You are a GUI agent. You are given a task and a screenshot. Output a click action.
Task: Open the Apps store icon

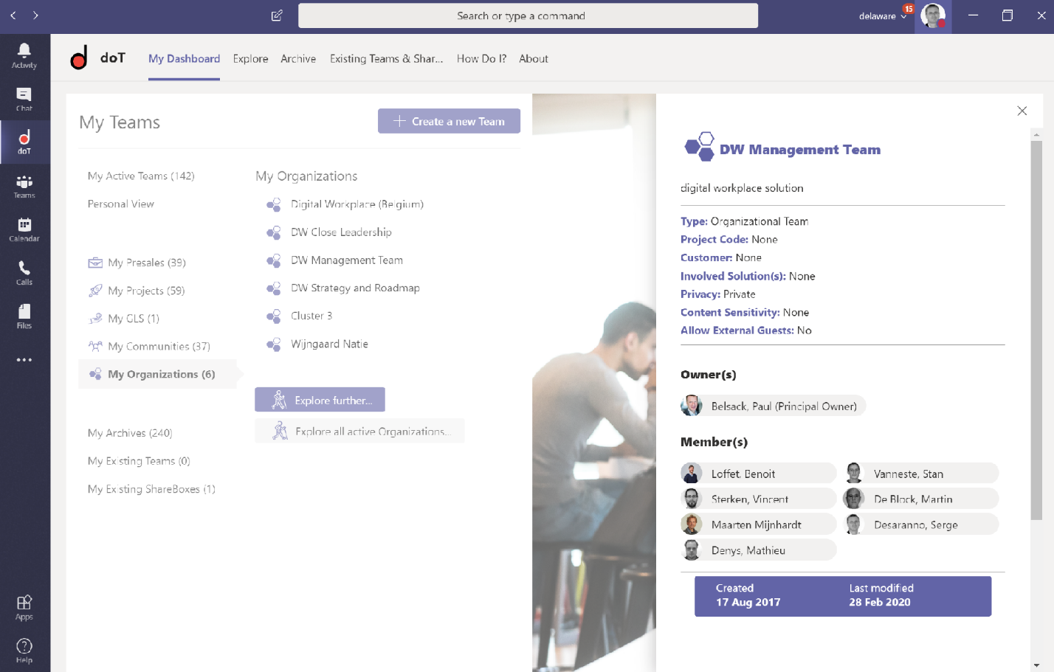[24, 607]
